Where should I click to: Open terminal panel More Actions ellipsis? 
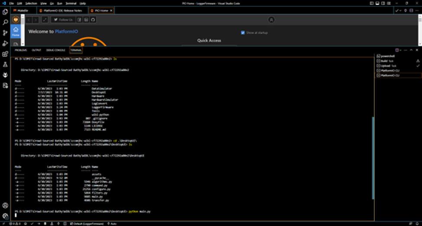click(406, 50)
